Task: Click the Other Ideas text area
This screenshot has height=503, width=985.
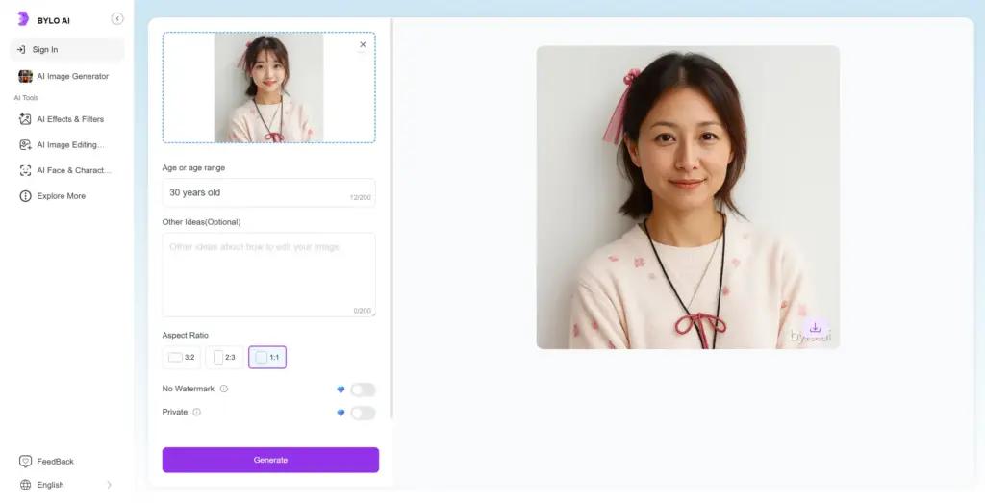Action: click(x=269, y=274)
